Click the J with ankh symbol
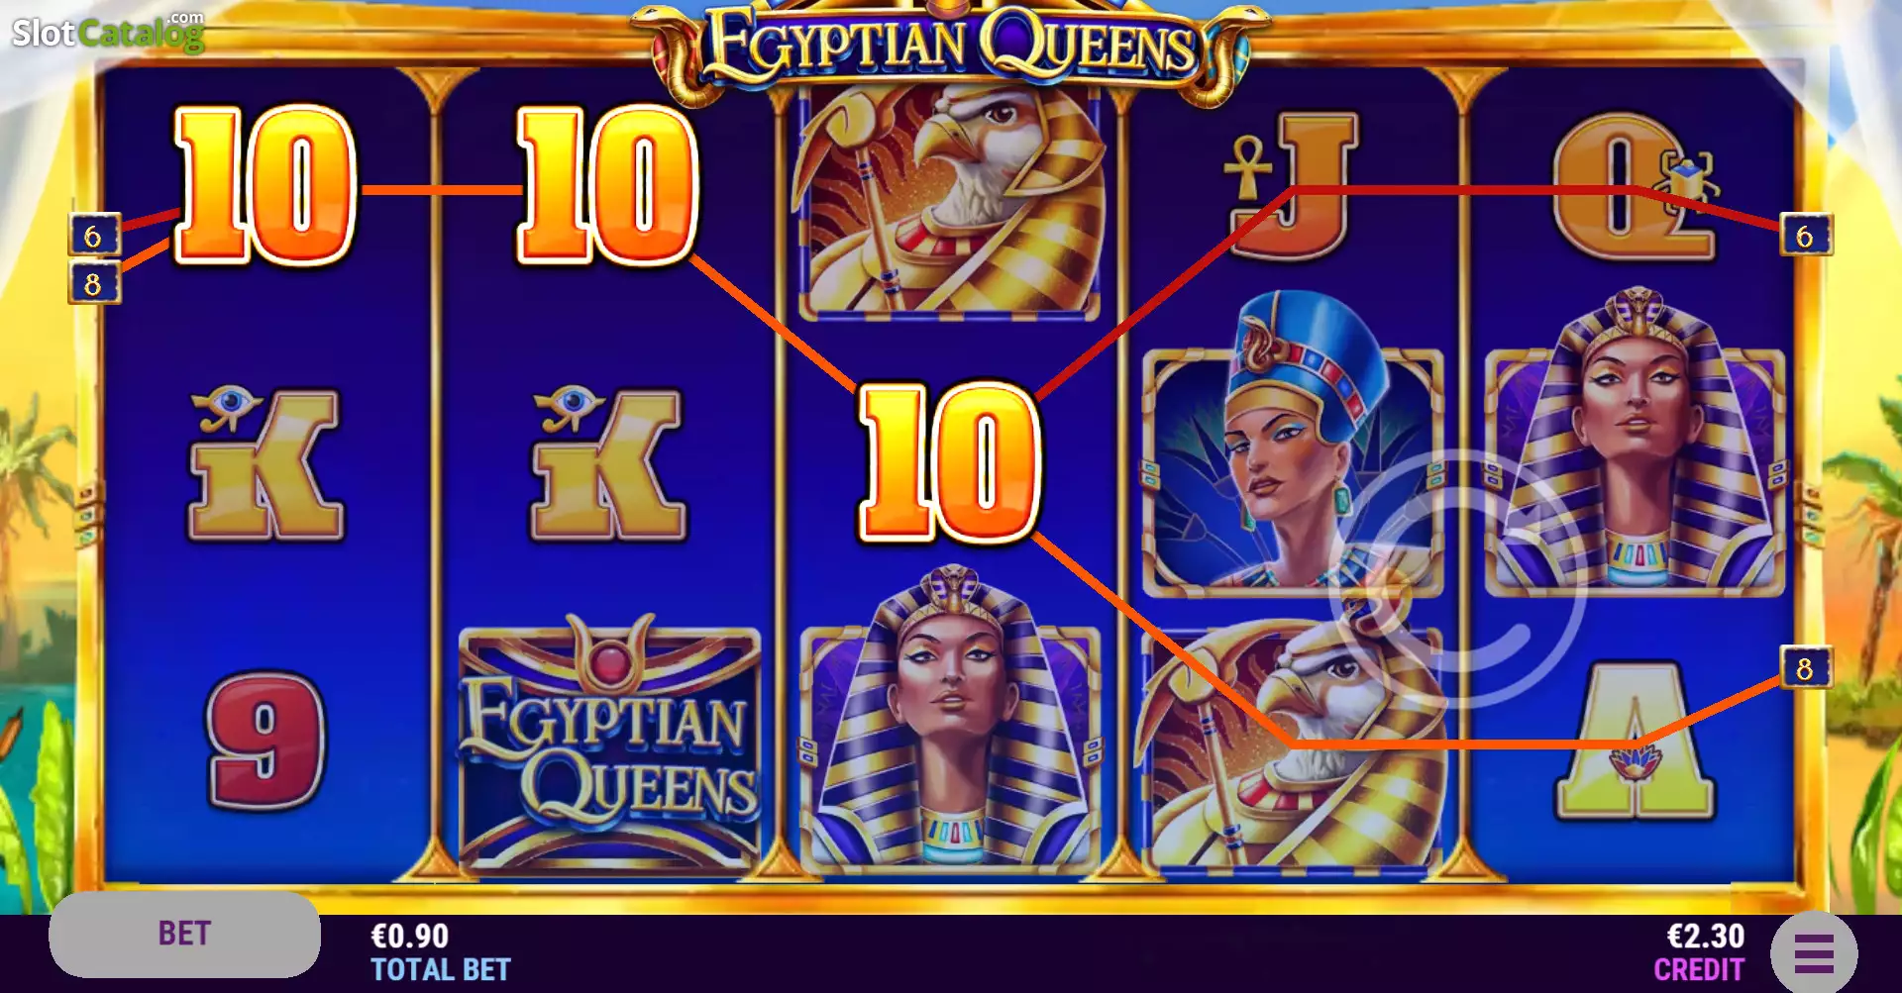Image resolution: width=1902 pixels, height=993 pixels. coord(1290,185)
